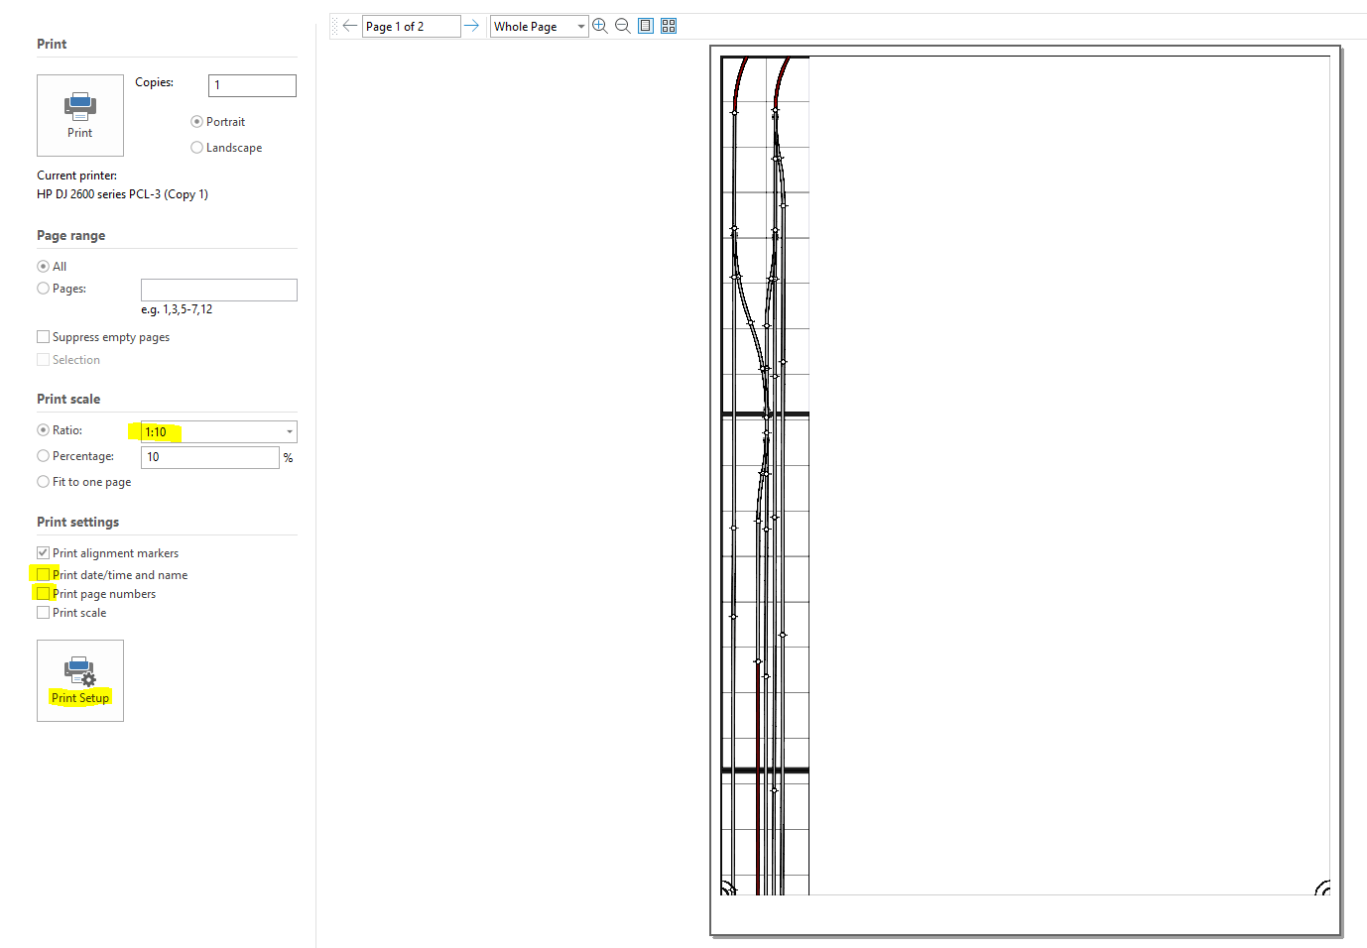Open Print Setup
This screenshot has height=948, width=1367.
pyautogui.click(x=80, y=680)
